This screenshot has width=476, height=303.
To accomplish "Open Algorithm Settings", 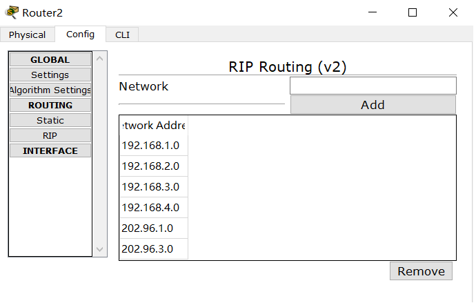I will pos(50,90).
